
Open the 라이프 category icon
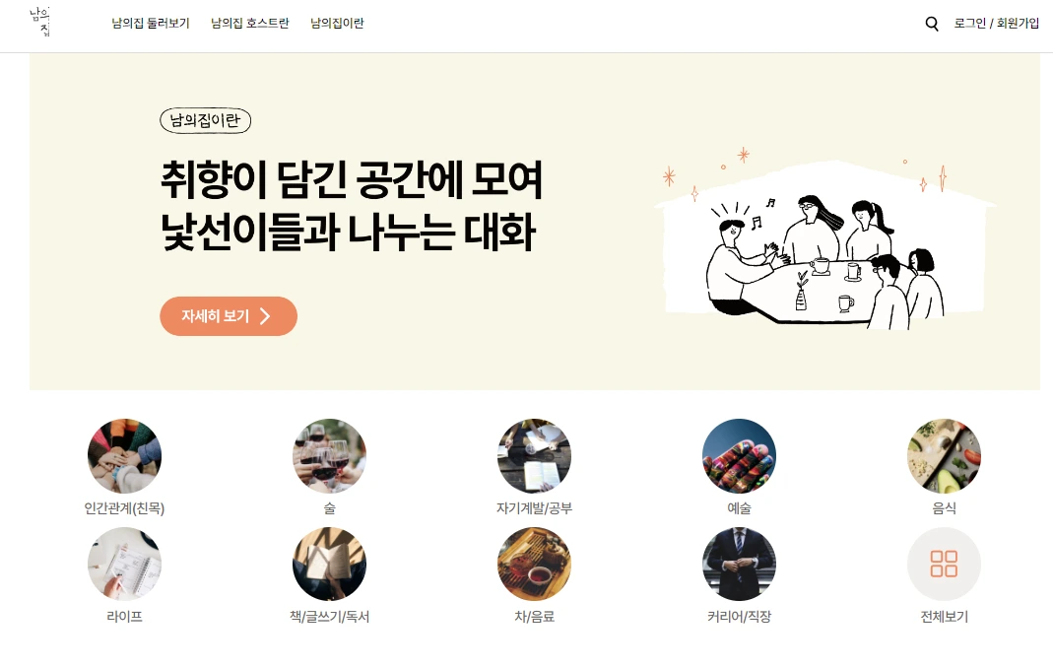[124, 565]
